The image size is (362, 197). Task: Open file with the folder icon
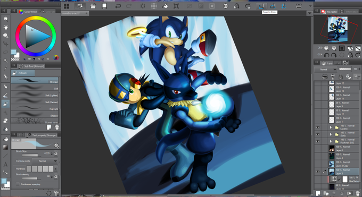coord(93,6)
